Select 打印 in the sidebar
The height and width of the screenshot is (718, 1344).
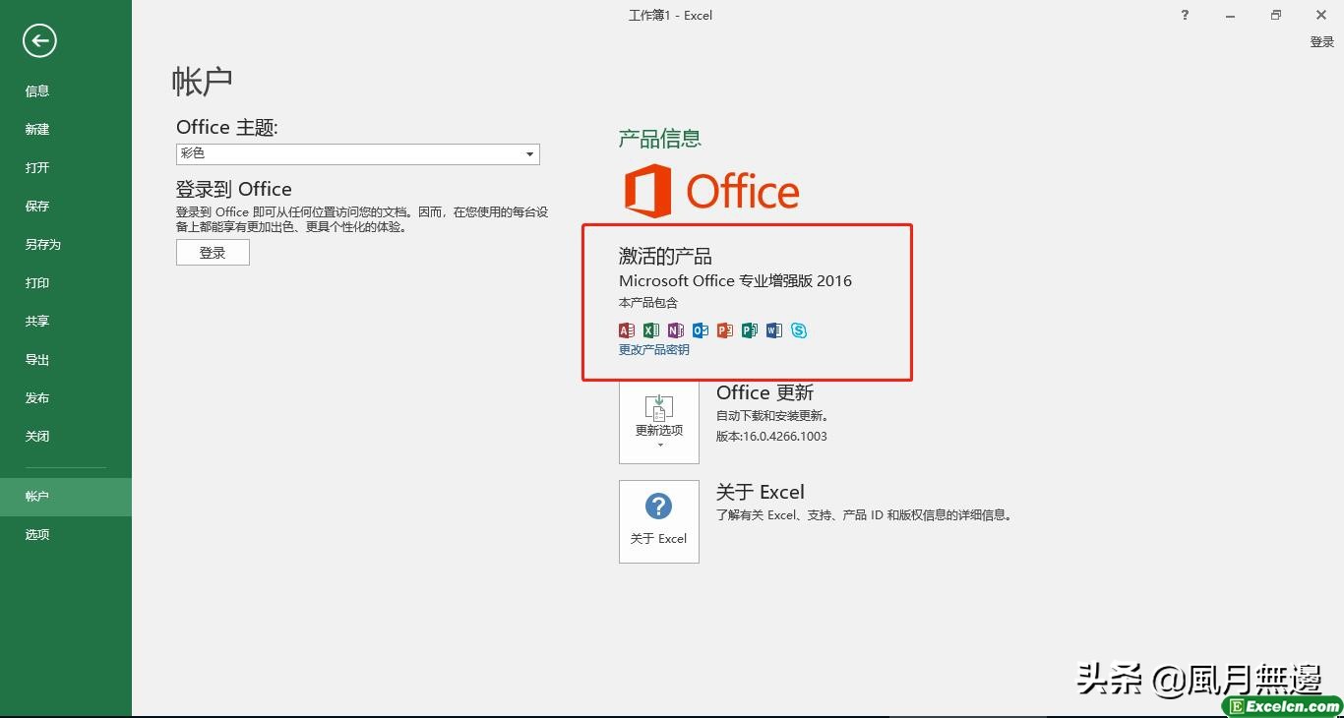(36, 282)
